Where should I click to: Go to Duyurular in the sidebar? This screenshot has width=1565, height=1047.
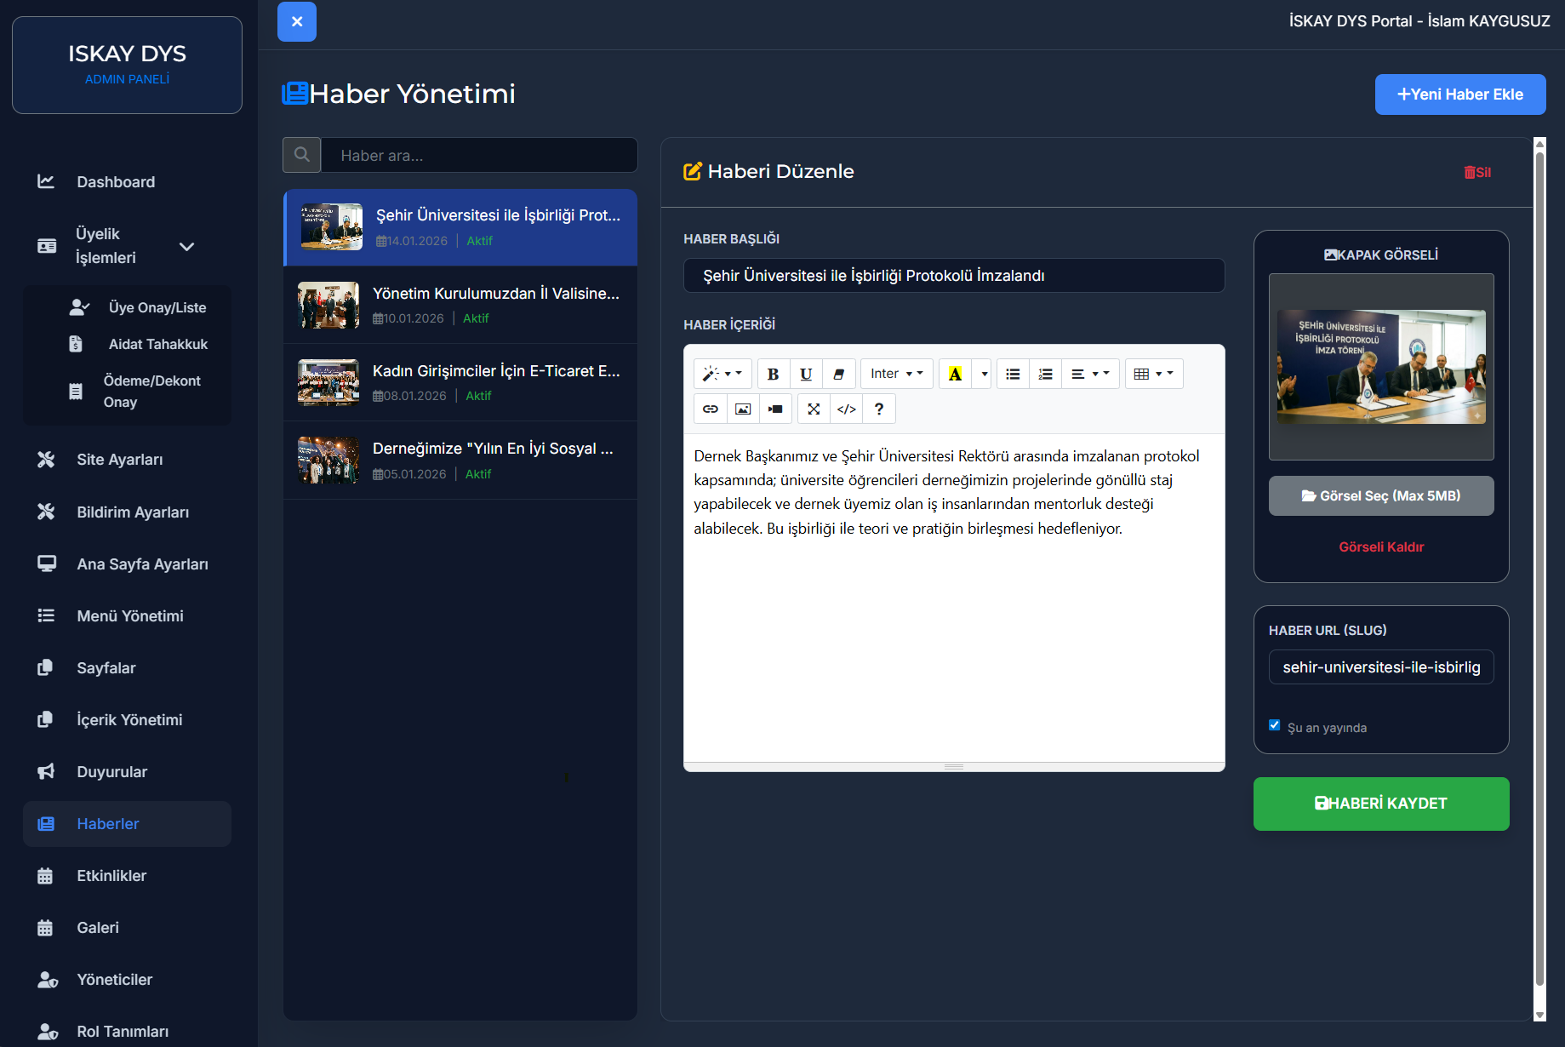point(111,772)
